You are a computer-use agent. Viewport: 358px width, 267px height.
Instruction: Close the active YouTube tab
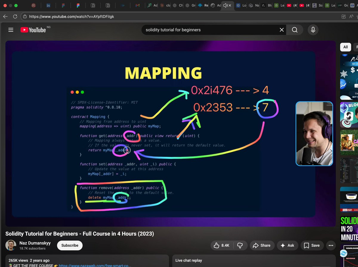click(230, 5)
